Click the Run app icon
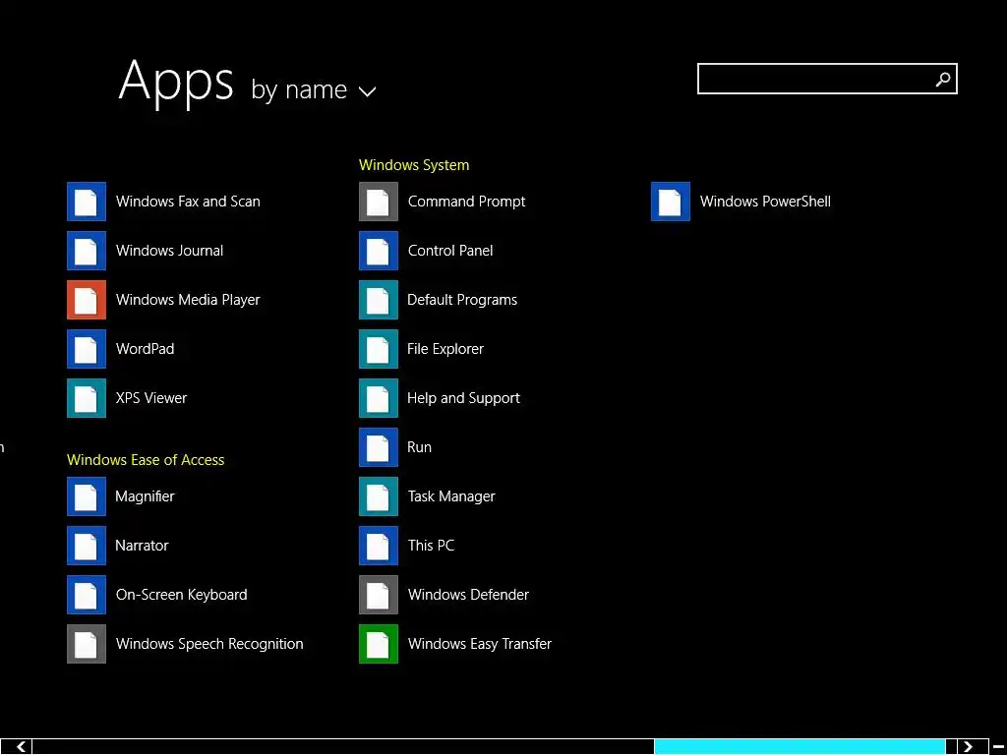This screenshot has width=1007, height=755. coord(379,447)
